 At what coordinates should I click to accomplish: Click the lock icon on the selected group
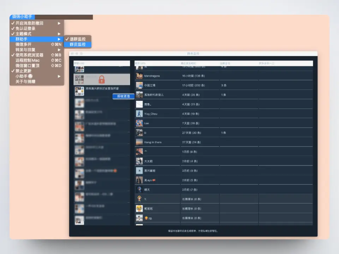(x=102, y=79)
